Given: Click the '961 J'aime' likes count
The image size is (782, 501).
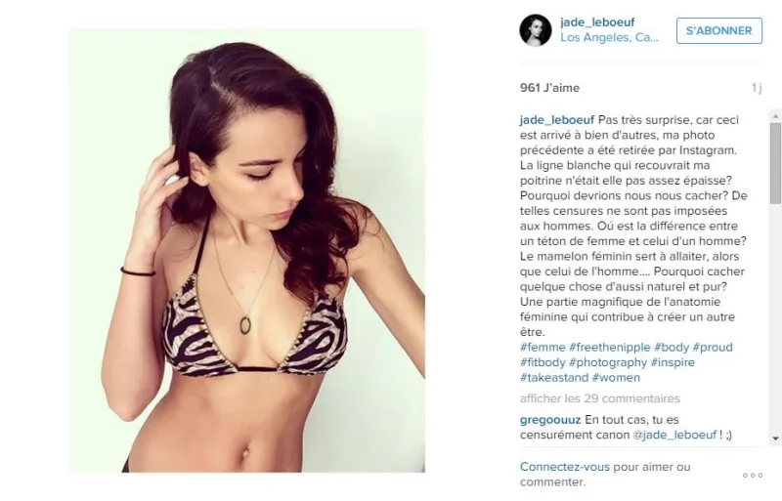Looking at the screenshot, I should [549, 88].
